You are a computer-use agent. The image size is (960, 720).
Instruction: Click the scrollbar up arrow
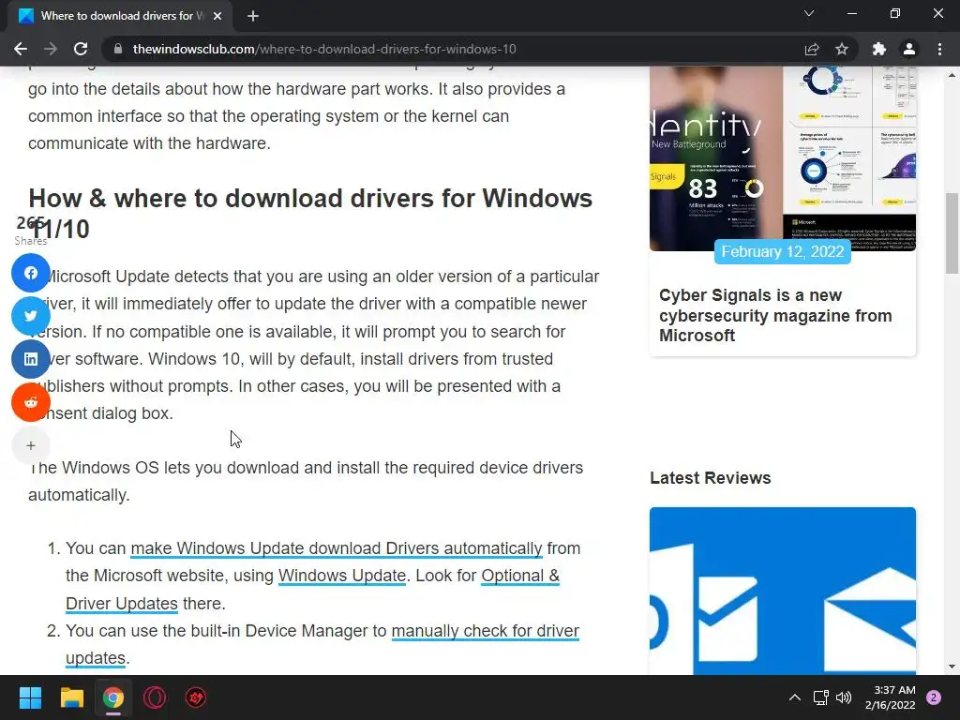(952, 75)
